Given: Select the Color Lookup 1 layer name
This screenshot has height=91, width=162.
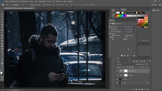Looking at the screenshot, I should tap(132, 71).
